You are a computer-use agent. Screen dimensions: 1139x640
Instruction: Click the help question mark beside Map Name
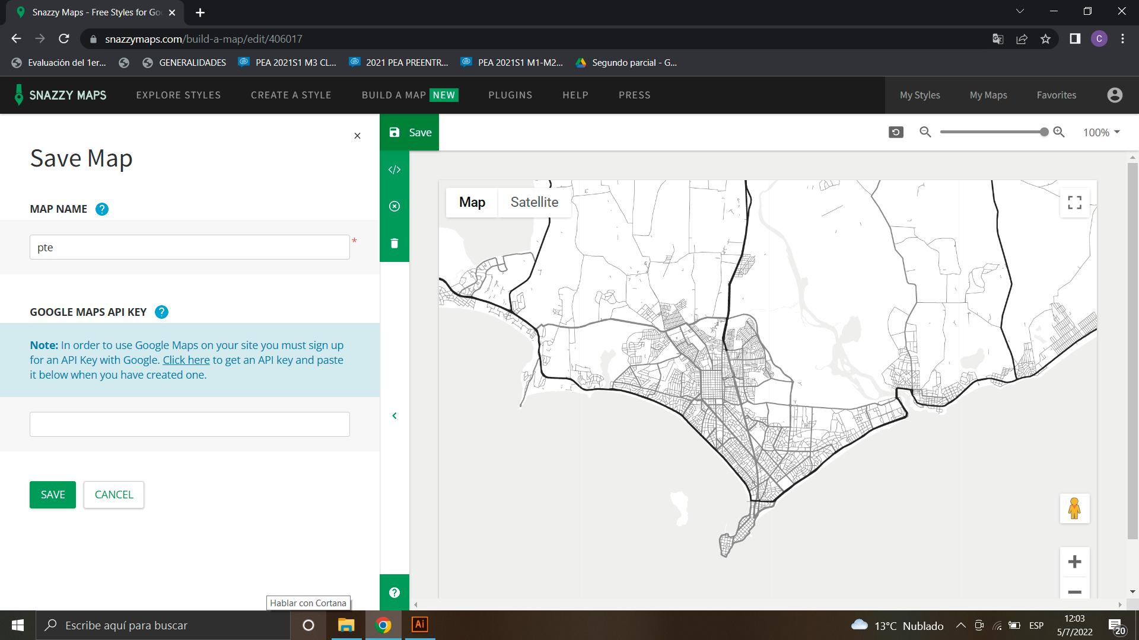102,209
